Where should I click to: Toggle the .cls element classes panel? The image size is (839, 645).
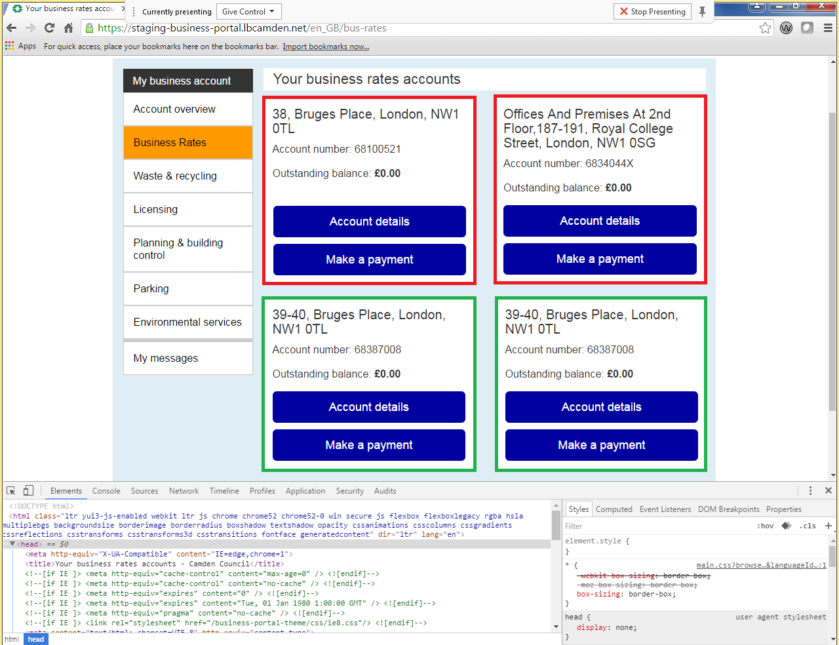(809, 526)
